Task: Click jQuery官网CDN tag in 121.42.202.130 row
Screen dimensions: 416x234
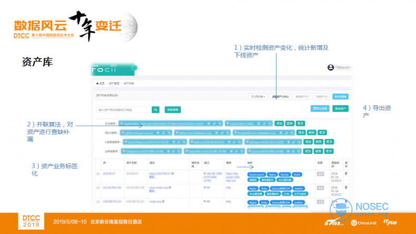Action: point(281,189)
